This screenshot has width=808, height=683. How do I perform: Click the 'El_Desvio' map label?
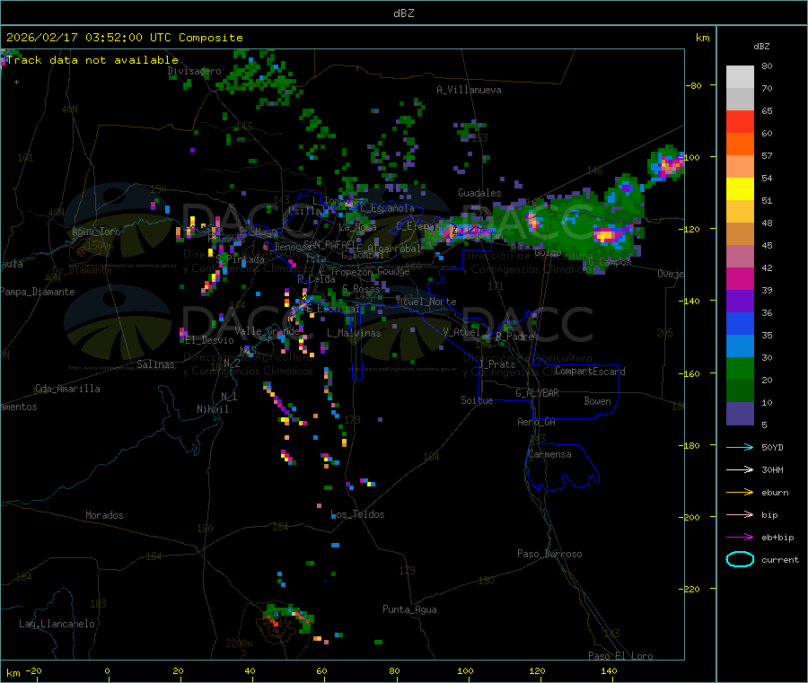point(210,340)
